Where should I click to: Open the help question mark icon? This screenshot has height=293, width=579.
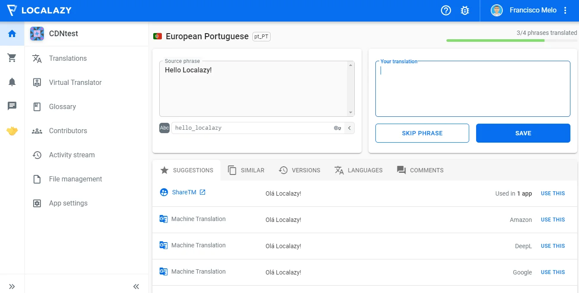coord(446,10)
